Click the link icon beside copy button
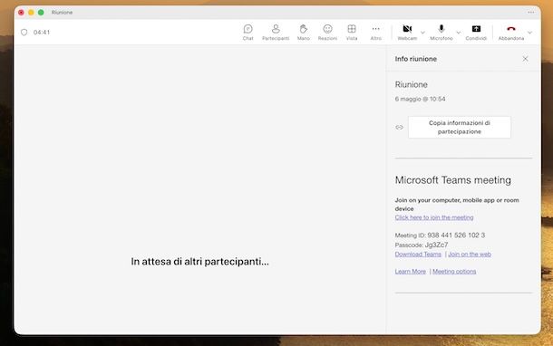 [x=399, y=127]
